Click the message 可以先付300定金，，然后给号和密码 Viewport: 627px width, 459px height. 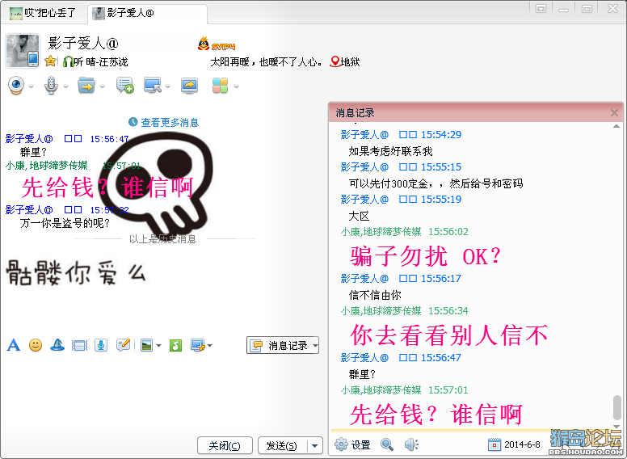pos(436,183)
